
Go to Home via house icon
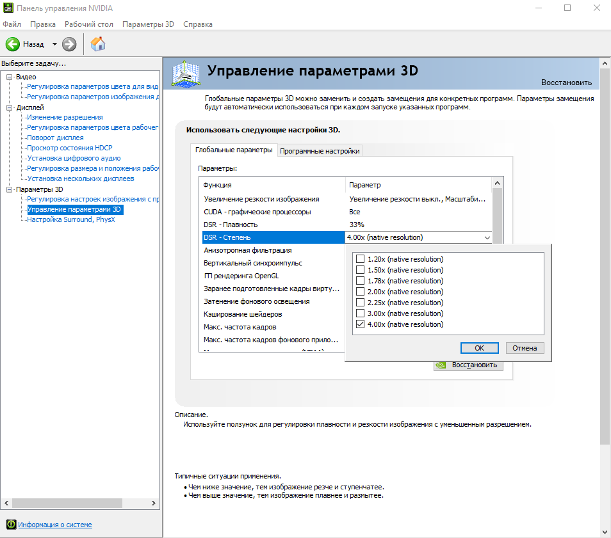pos(98,44)
